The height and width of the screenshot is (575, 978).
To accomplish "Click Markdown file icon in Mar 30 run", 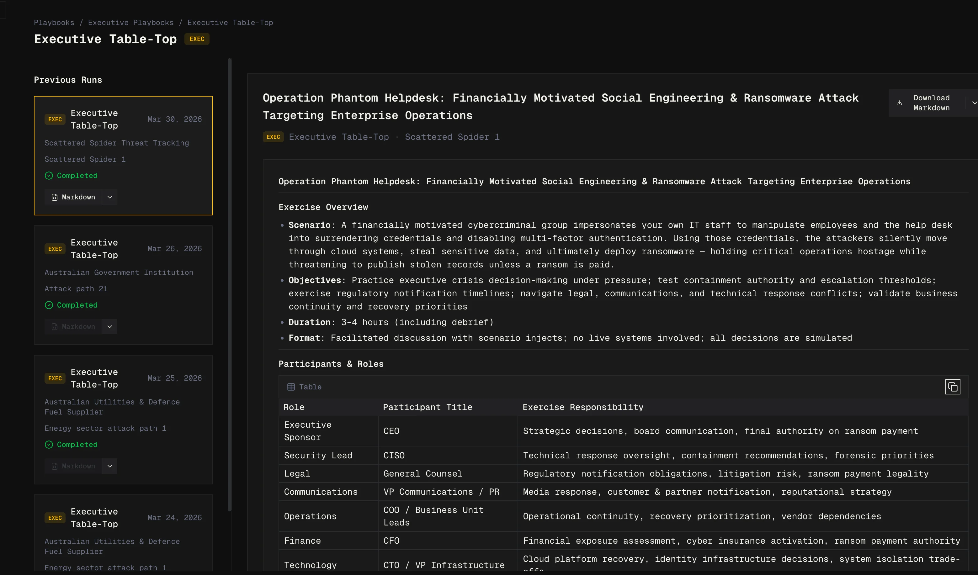I will [x=54, y=197].
